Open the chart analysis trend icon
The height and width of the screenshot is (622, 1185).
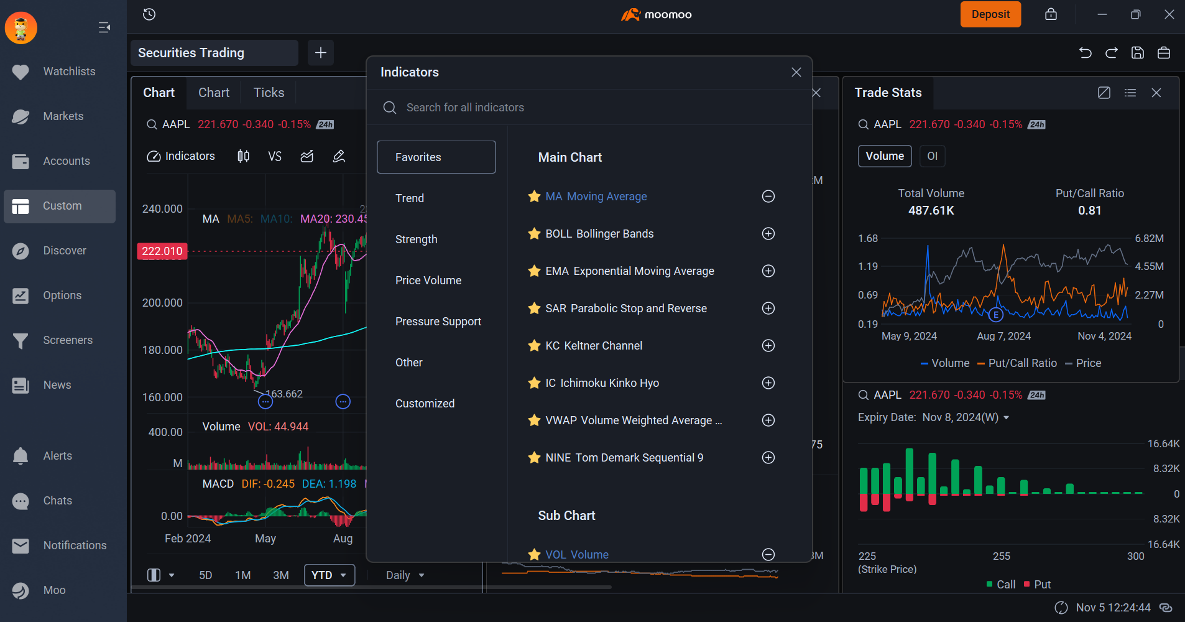(x=307, y=156)
